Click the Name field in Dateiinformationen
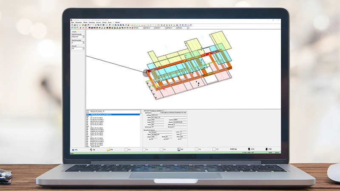 167,118
